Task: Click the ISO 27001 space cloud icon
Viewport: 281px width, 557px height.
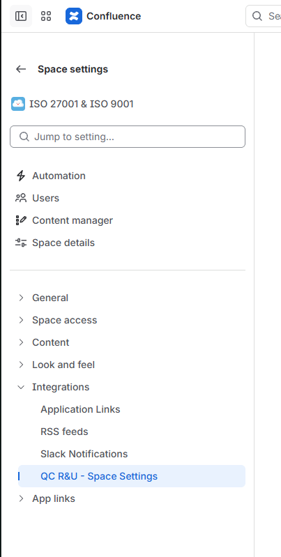Action: pyautogui.click(x=18, y=104)
